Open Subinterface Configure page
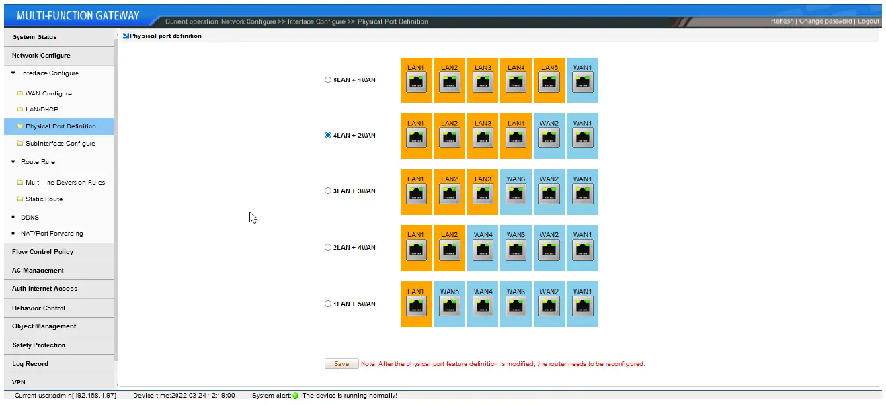This screenshot has width=886, height=405. click(x=61, y=144)
